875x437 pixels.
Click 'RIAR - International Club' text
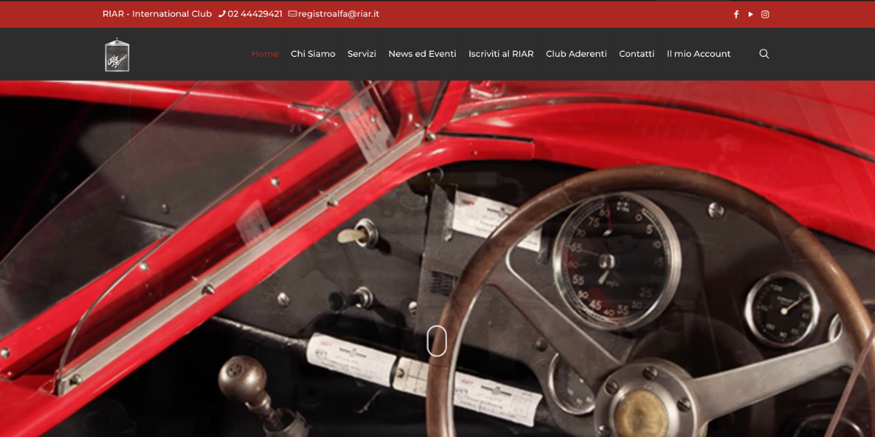(157, 14)
